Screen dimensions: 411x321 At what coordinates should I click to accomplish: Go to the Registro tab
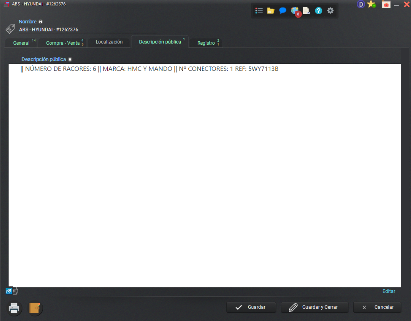pos(206,43)
